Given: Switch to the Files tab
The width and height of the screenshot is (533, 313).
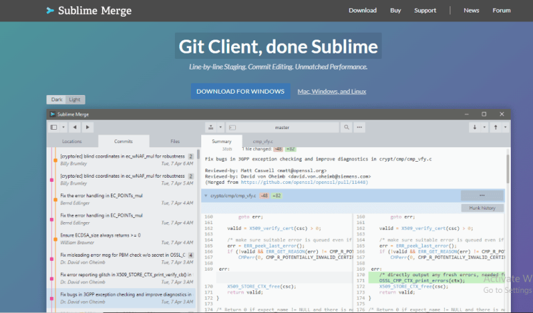Looking at the screenshot, I should 175,141.
